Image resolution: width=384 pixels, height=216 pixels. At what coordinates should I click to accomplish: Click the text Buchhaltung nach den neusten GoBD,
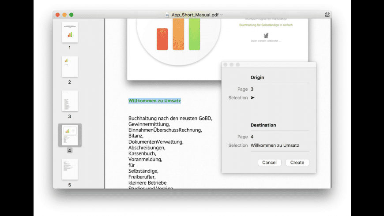point(170,118)
